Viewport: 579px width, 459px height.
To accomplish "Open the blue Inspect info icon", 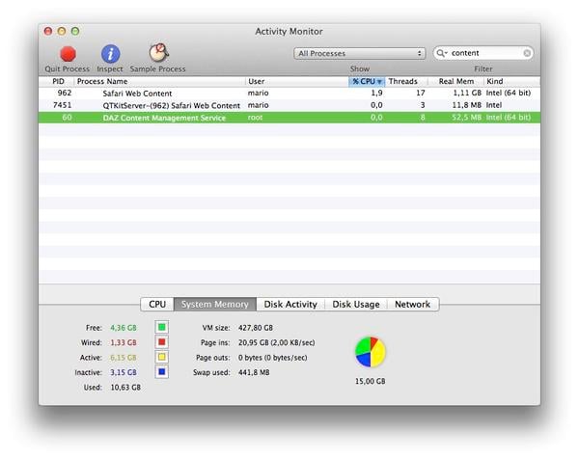I will coord(110,54).
